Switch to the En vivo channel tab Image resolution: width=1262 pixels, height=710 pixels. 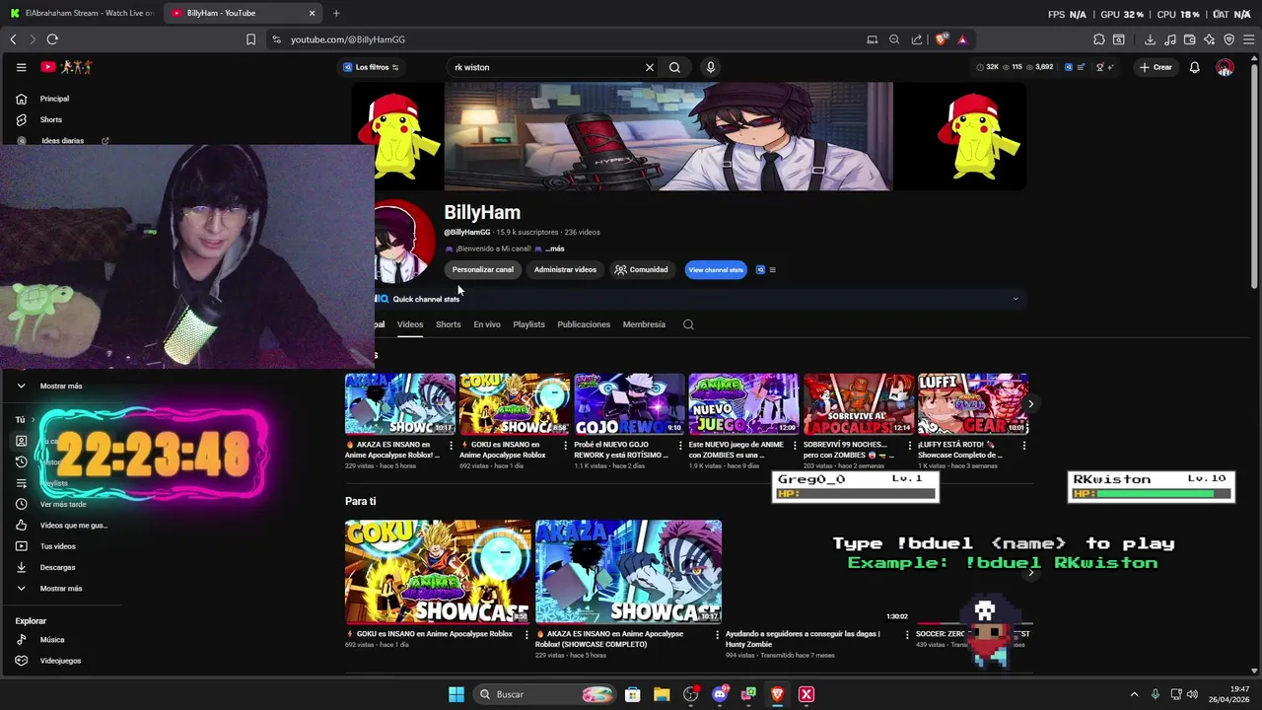click(x=487, y=324)
